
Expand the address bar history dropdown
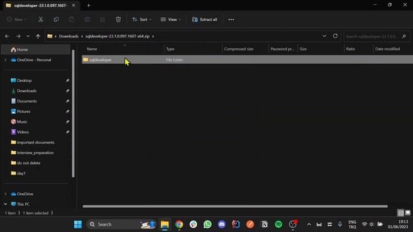(324, 36)
